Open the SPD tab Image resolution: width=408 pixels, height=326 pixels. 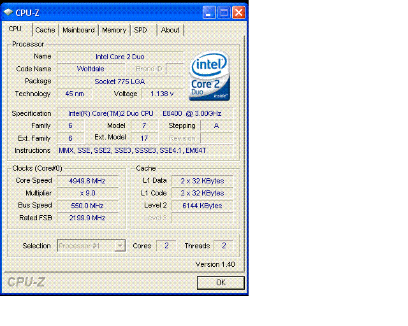(143, 30)
